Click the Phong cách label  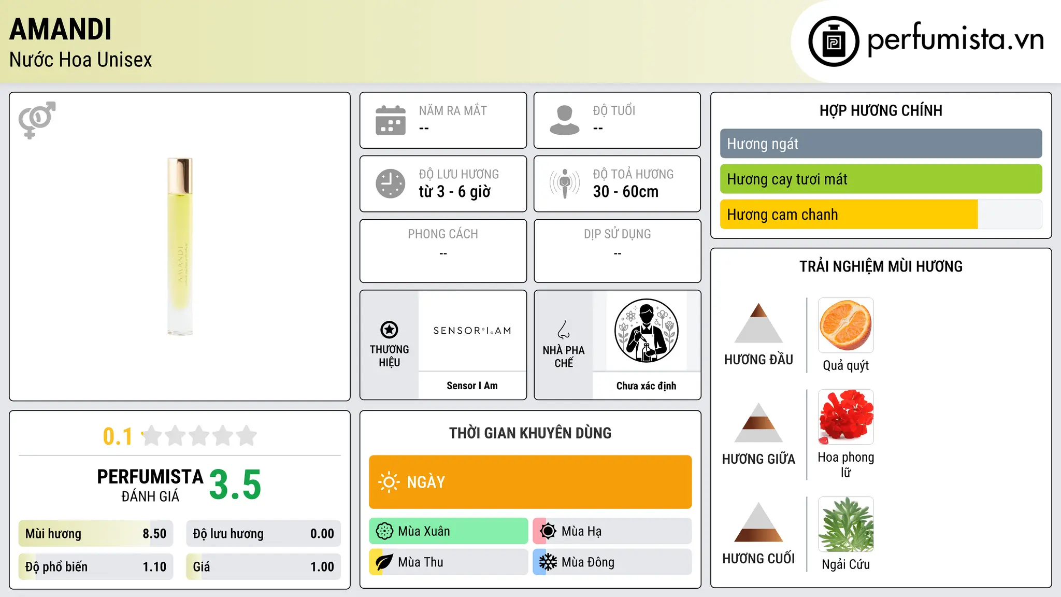point(443,234)
